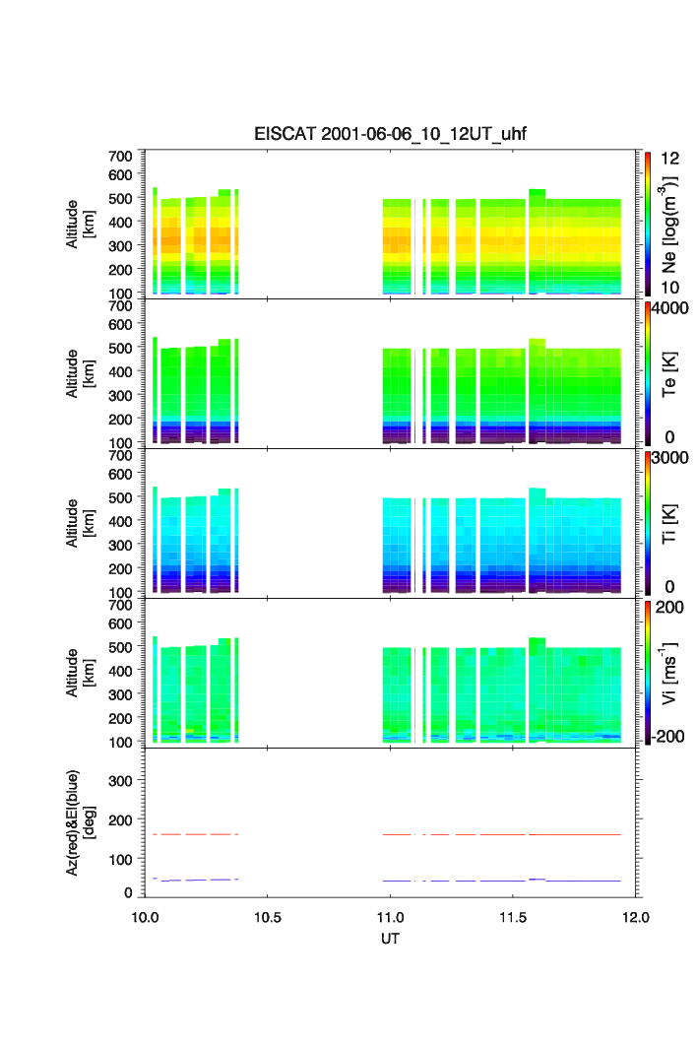Click the UT x-axis label
This screenshot has height=1047, width=697.
click(x=391, y=939)
